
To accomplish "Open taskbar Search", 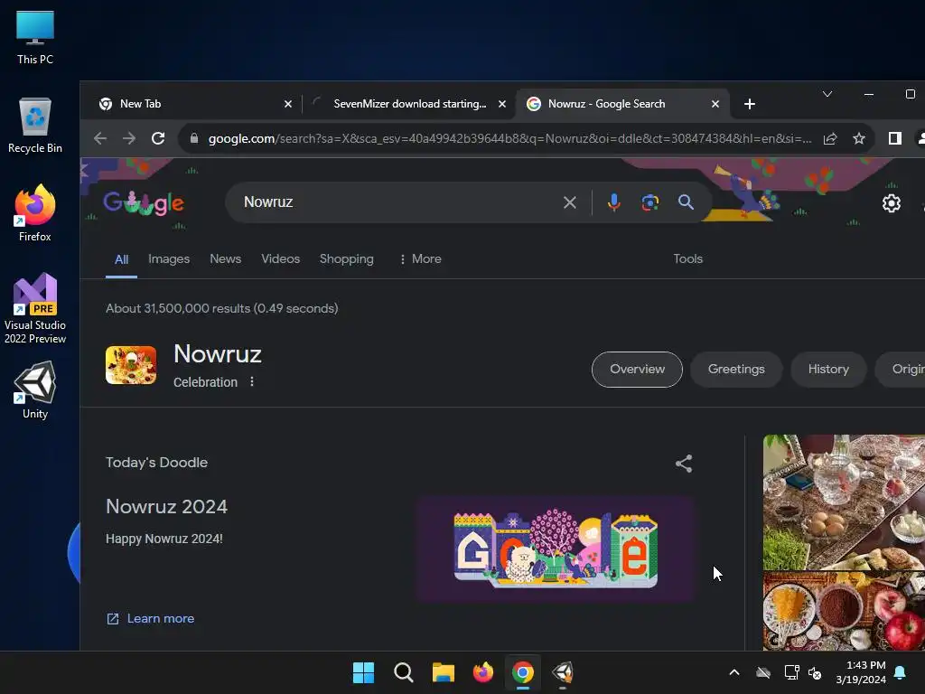I will [x=404, y=672].
